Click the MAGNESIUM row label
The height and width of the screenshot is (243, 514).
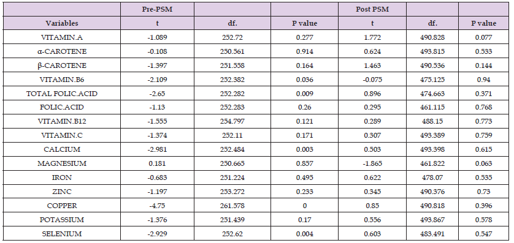[x=62, y=163]
